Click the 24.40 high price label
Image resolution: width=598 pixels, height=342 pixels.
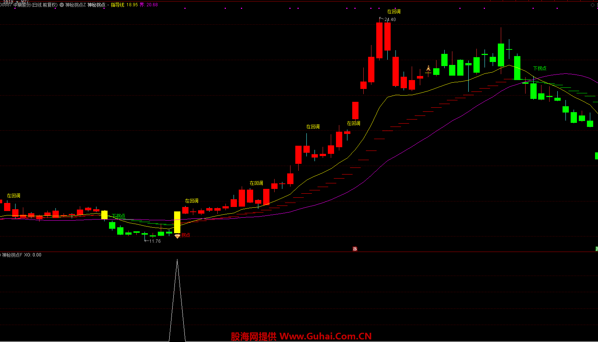click(x=390, y=20)
